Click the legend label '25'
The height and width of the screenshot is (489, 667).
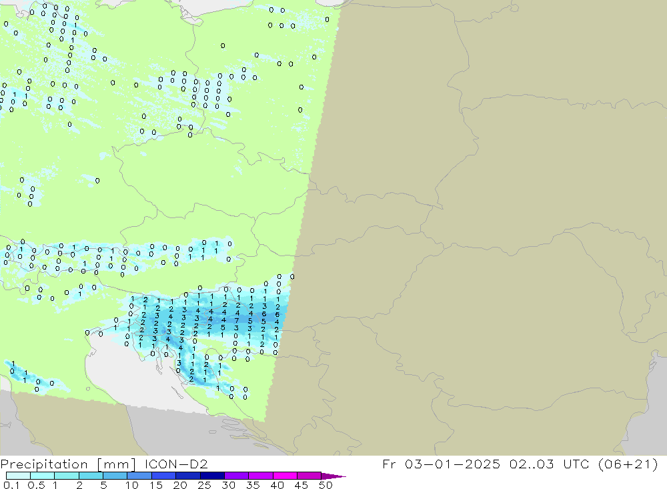(x=204, y=485)
